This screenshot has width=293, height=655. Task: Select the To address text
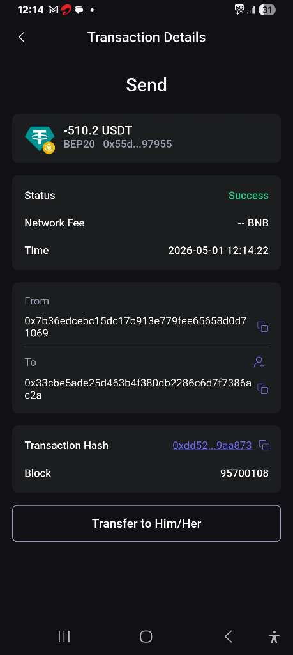point(138,389)
